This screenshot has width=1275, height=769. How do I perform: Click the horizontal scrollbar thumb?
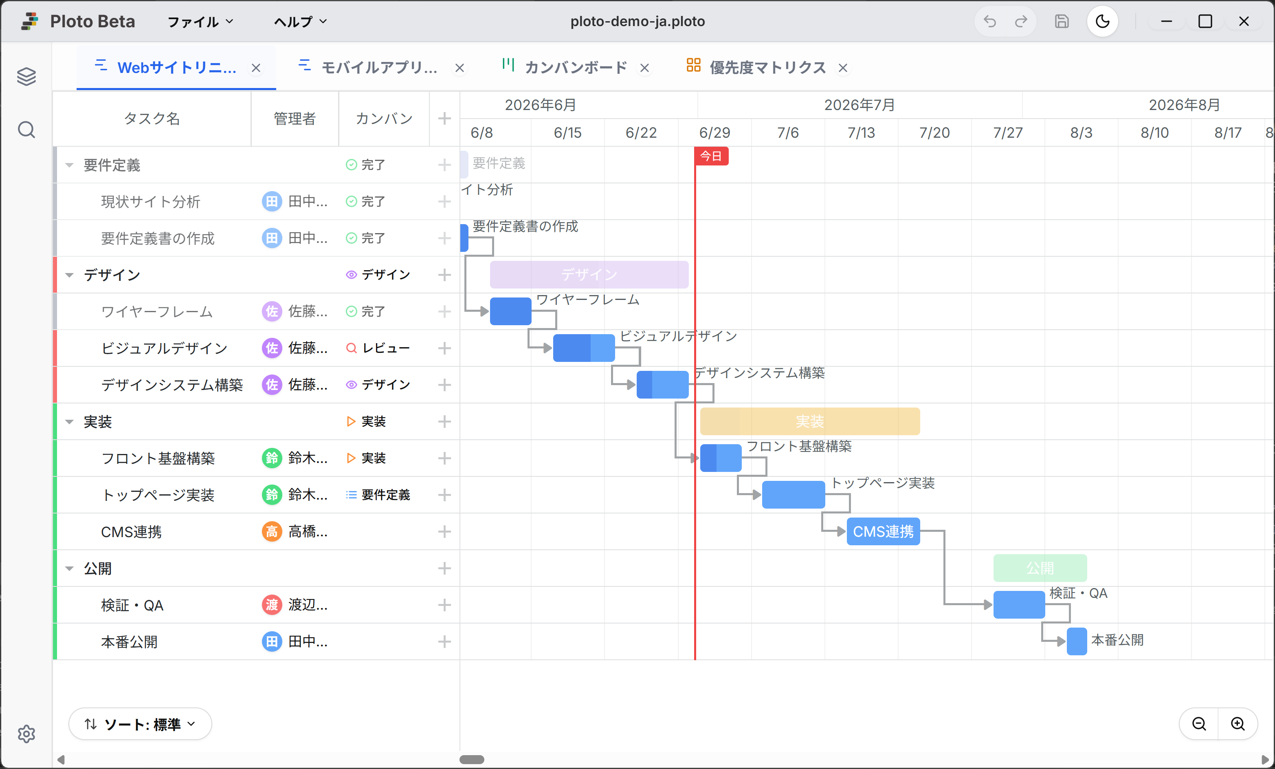point(472,759)
